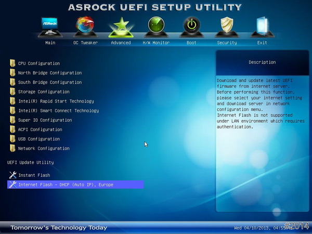The width and height of the screenshot is (312, 234).
Task: Click the South Bridge Configuration folder icon
Action: click(x=12, y=82)
